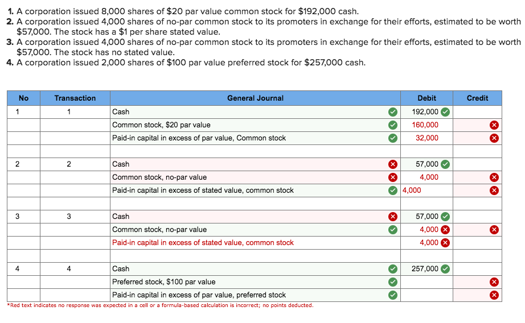This screenshot has height=323, width=525.
Task: Click red X next to 4,000 in Paid-in capital transaction 3 row
Action: click(445, 243)
